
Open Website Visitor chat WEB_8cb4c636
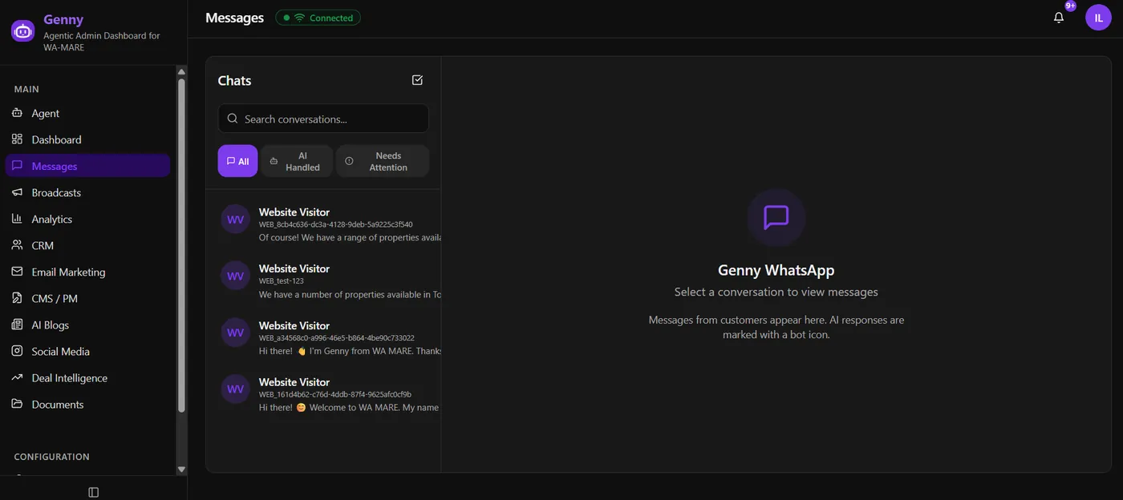pyautogui.click(x=323, y=224)
